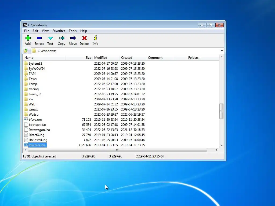Click the WuEsu folder icon
The height and width of the screenshot is (206, 275).
[x=26, y=114]
